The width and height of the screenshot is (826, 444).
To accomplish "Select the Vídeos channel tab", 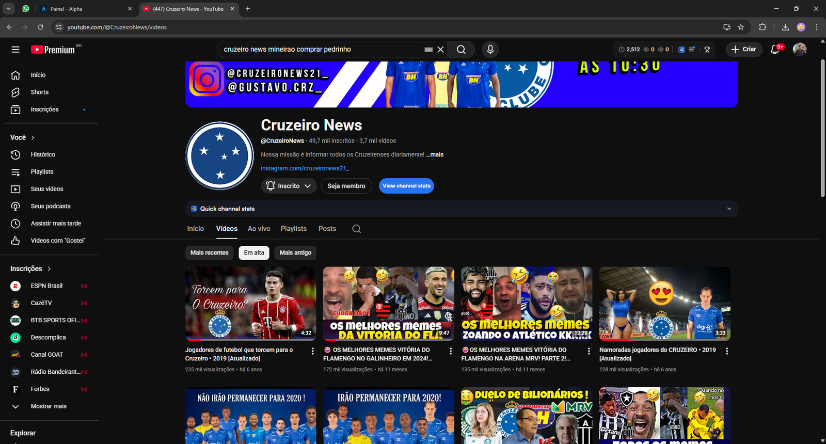I will (227, 229).
